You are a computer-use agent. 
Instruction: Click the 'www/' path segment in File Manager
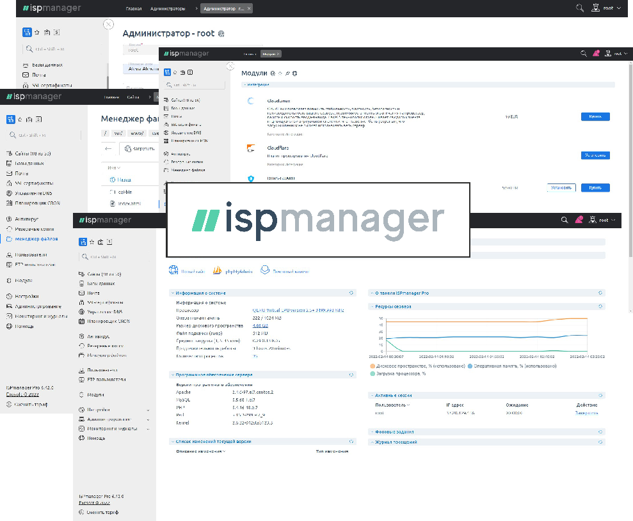click(x=137, y=134)
